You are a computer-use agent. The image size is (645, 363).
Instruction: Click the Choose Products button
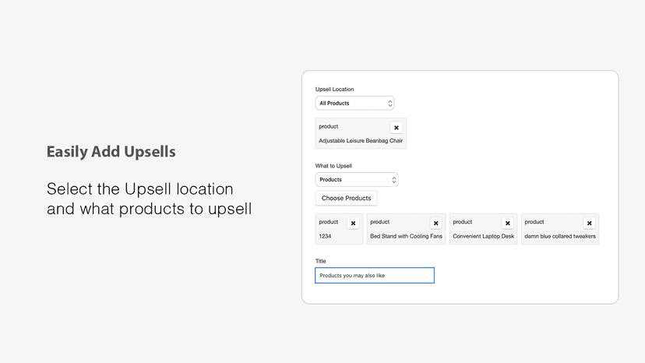(x=347, y=198)
